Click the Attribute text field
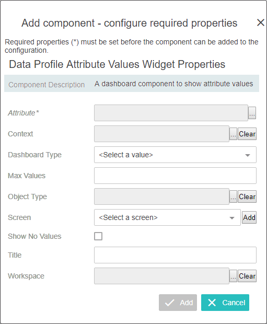Screen dimensions: 267x324 point(171,113)
